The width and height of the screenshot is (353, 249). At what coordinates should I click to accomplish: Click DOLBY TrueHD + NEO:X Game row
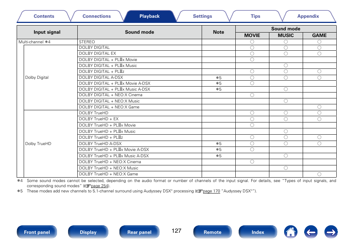pos(139,174)
